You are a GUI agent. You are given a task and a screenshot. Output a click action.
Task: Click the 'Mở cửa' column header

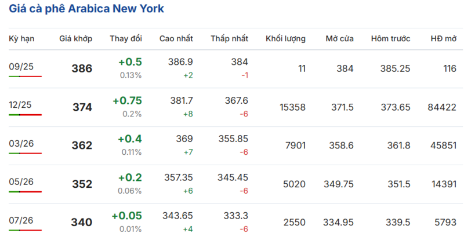(x=339, y=39)
